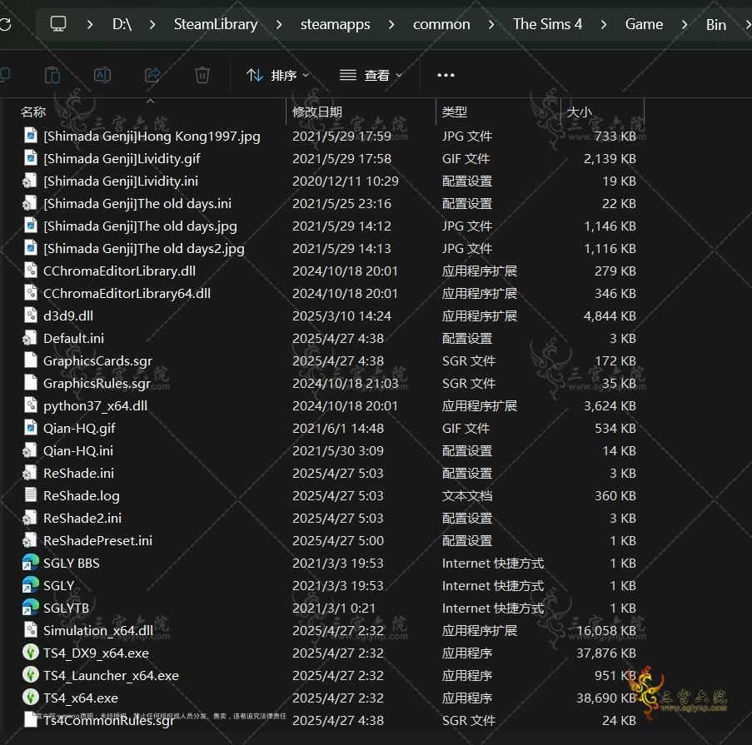Sort by 名称 column header
752x745 pixels.
[x=33, y=112]
